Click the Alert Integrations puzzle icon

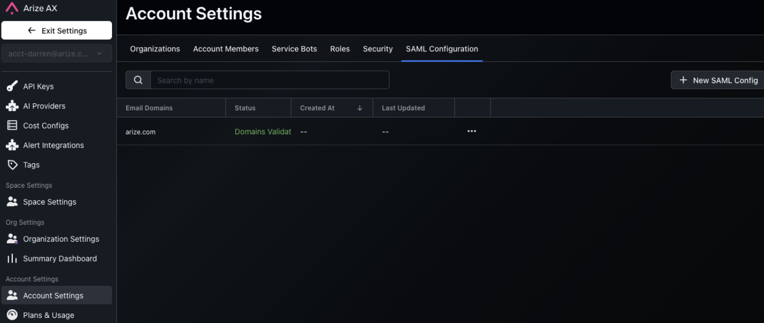[12, 145]
